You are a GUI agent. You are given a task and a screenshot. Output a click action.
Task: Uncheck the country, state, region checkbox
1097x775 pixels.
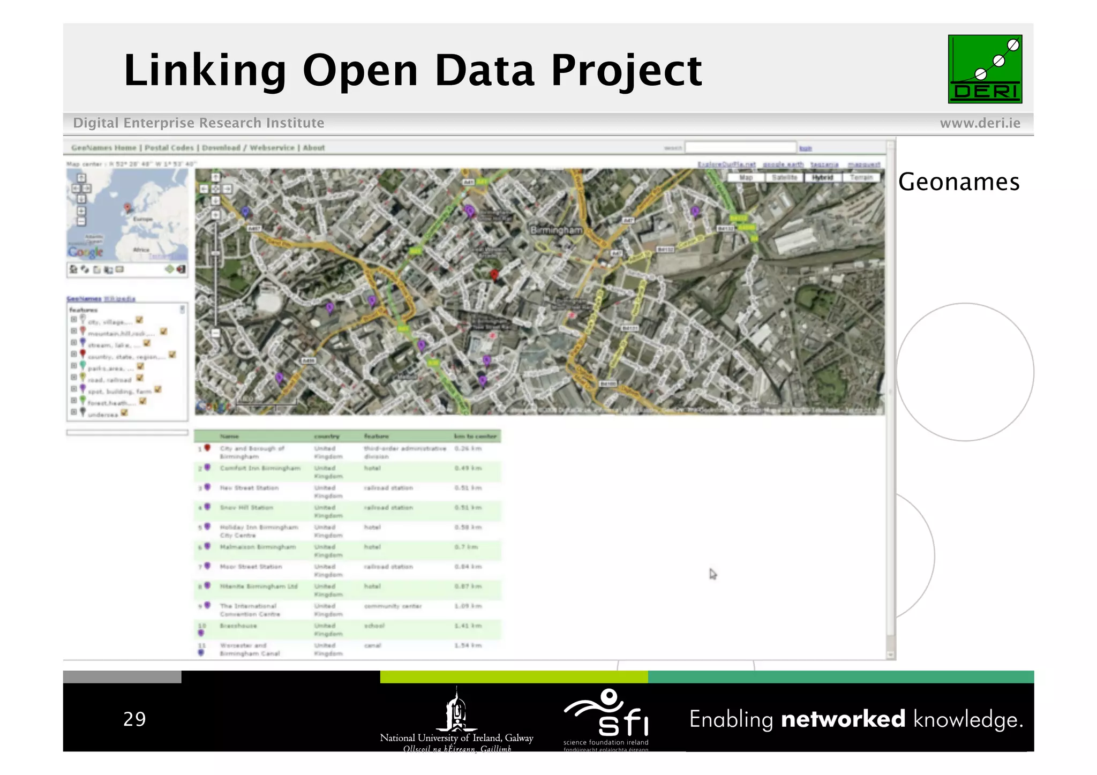(172, 355)
